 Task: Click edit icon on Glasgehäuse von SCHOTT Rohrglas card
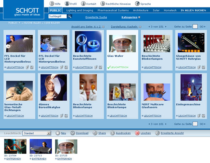199,67
